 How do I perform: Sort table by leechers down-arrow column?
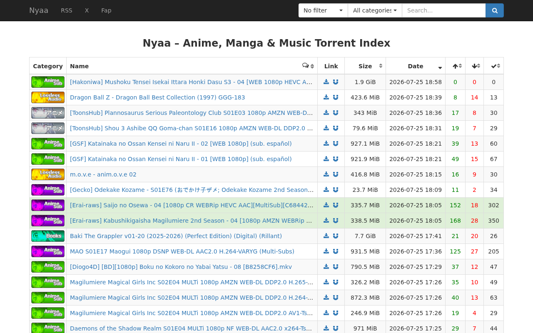[x=475, y=66]
